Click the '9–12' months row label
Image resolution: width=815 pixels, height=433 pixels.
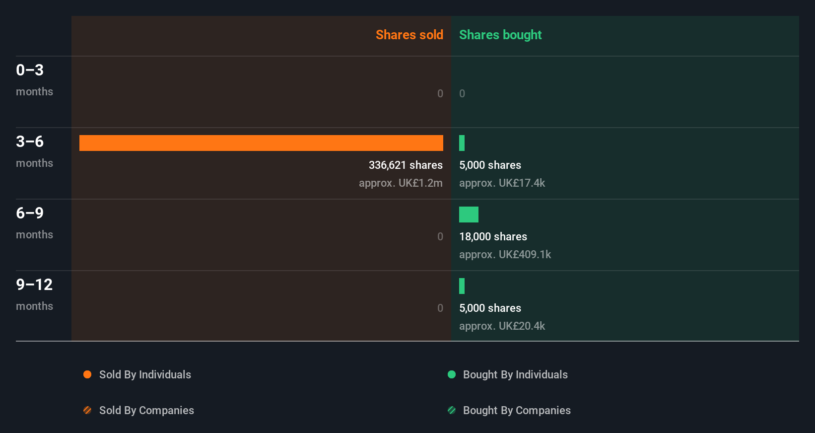click(34, 285)
